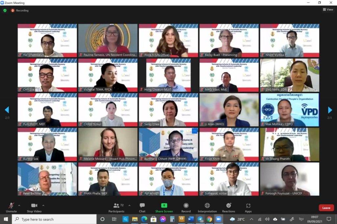Click more options on Bunthang Chhort tile

tap(194, 131)
